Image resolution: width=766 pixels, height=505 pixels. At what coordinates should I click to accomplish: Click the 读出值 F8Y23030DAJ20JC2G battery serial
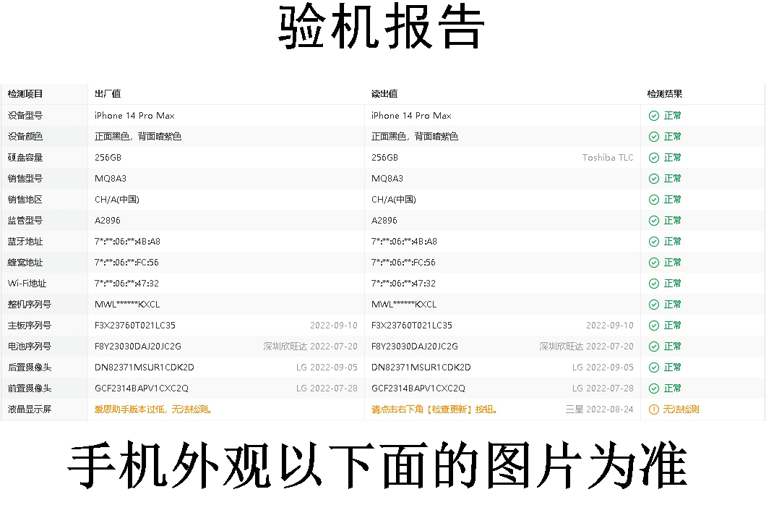pyautogui.click(x=414, y=347)
